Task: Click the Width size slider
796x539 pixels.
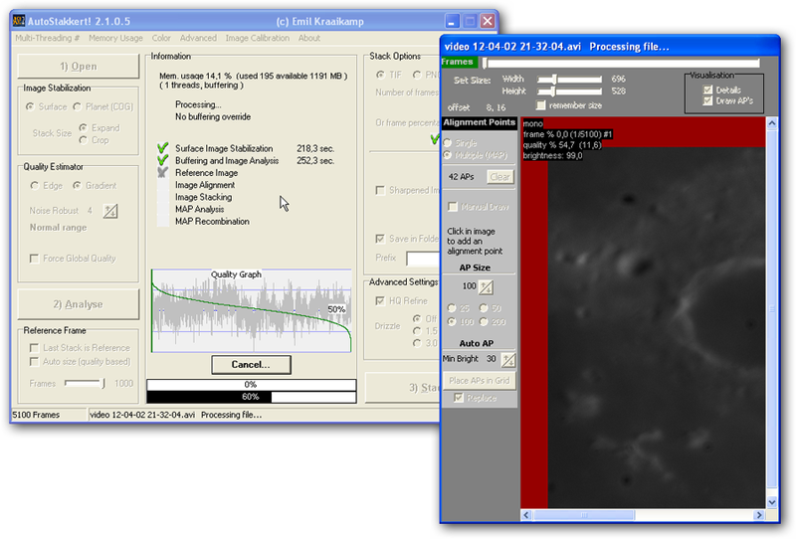Action: click(569, 80)
